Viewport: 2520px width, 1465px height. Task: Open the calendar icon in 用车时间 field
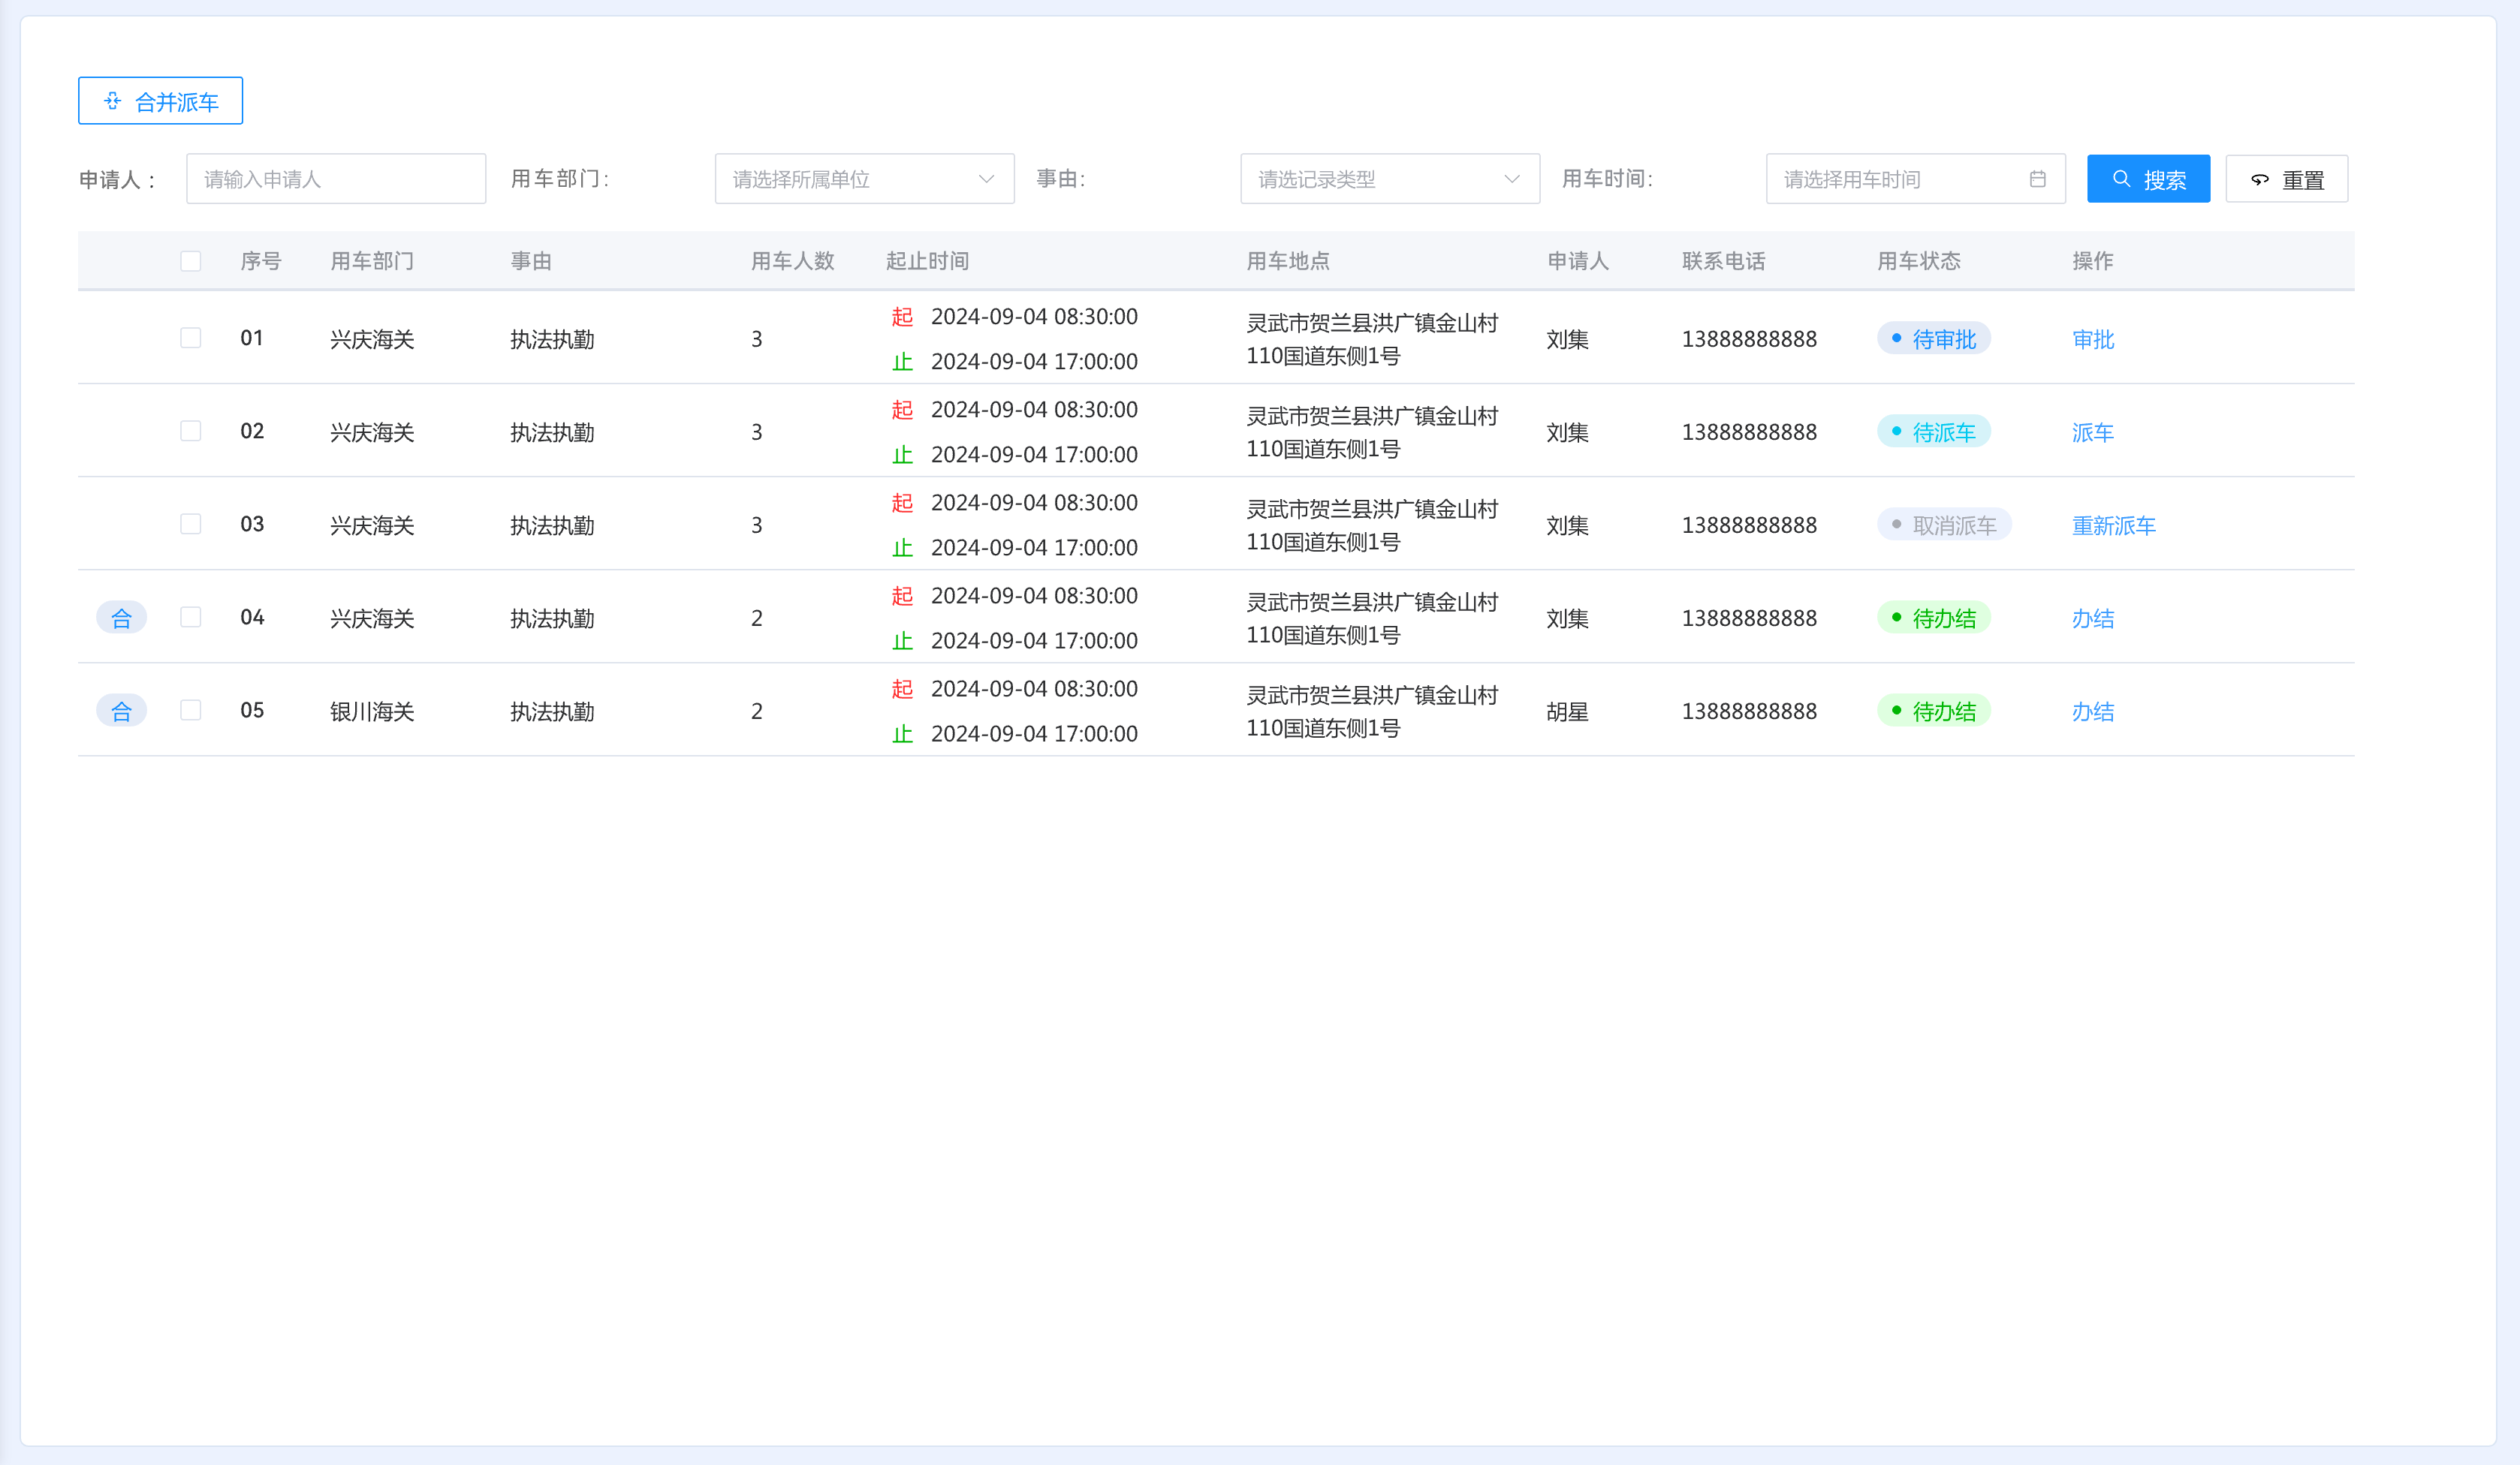click(x=2037, y=179)
